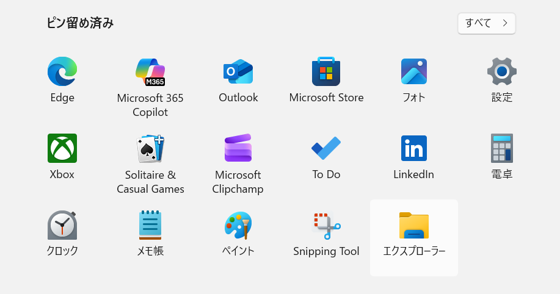
Task: Launch Microsoft Clipchamp
Action: (x=238, y=149)
